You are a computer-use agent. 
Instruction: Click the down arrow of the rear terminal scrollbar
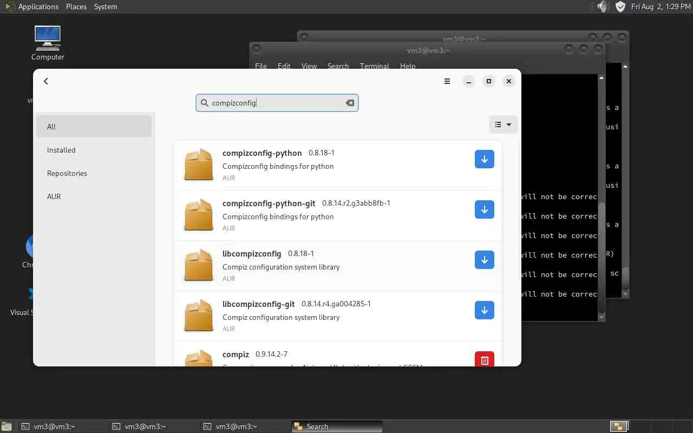[x=625, y=294]
